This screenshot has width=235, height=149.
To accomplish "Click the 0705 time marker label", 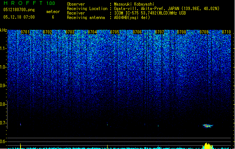I will pyautogui.click(x=115, y=32).
